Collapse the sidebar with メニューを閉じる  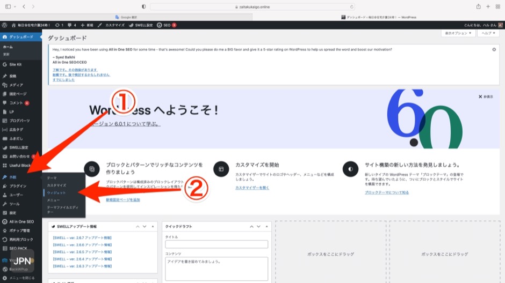21,278
